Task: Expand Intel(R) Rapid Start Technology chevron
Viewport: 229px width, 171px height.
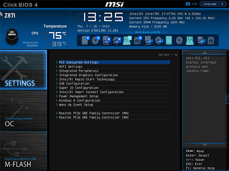Action: (x=57, y=79)
